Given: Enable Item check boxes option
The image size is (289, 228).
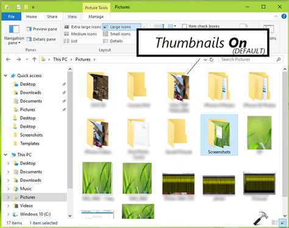Looking at the screenshot, I should pos(201,26).
